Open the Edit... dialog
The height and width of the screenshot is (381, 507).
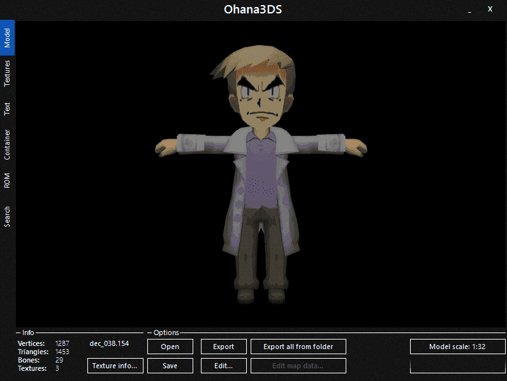tap(223, 366)
